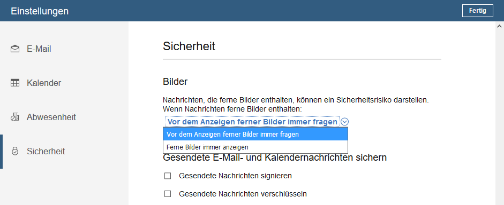
Task: Click the E-Mail envelope icon in sidebar
Action: tap(15, 49)
